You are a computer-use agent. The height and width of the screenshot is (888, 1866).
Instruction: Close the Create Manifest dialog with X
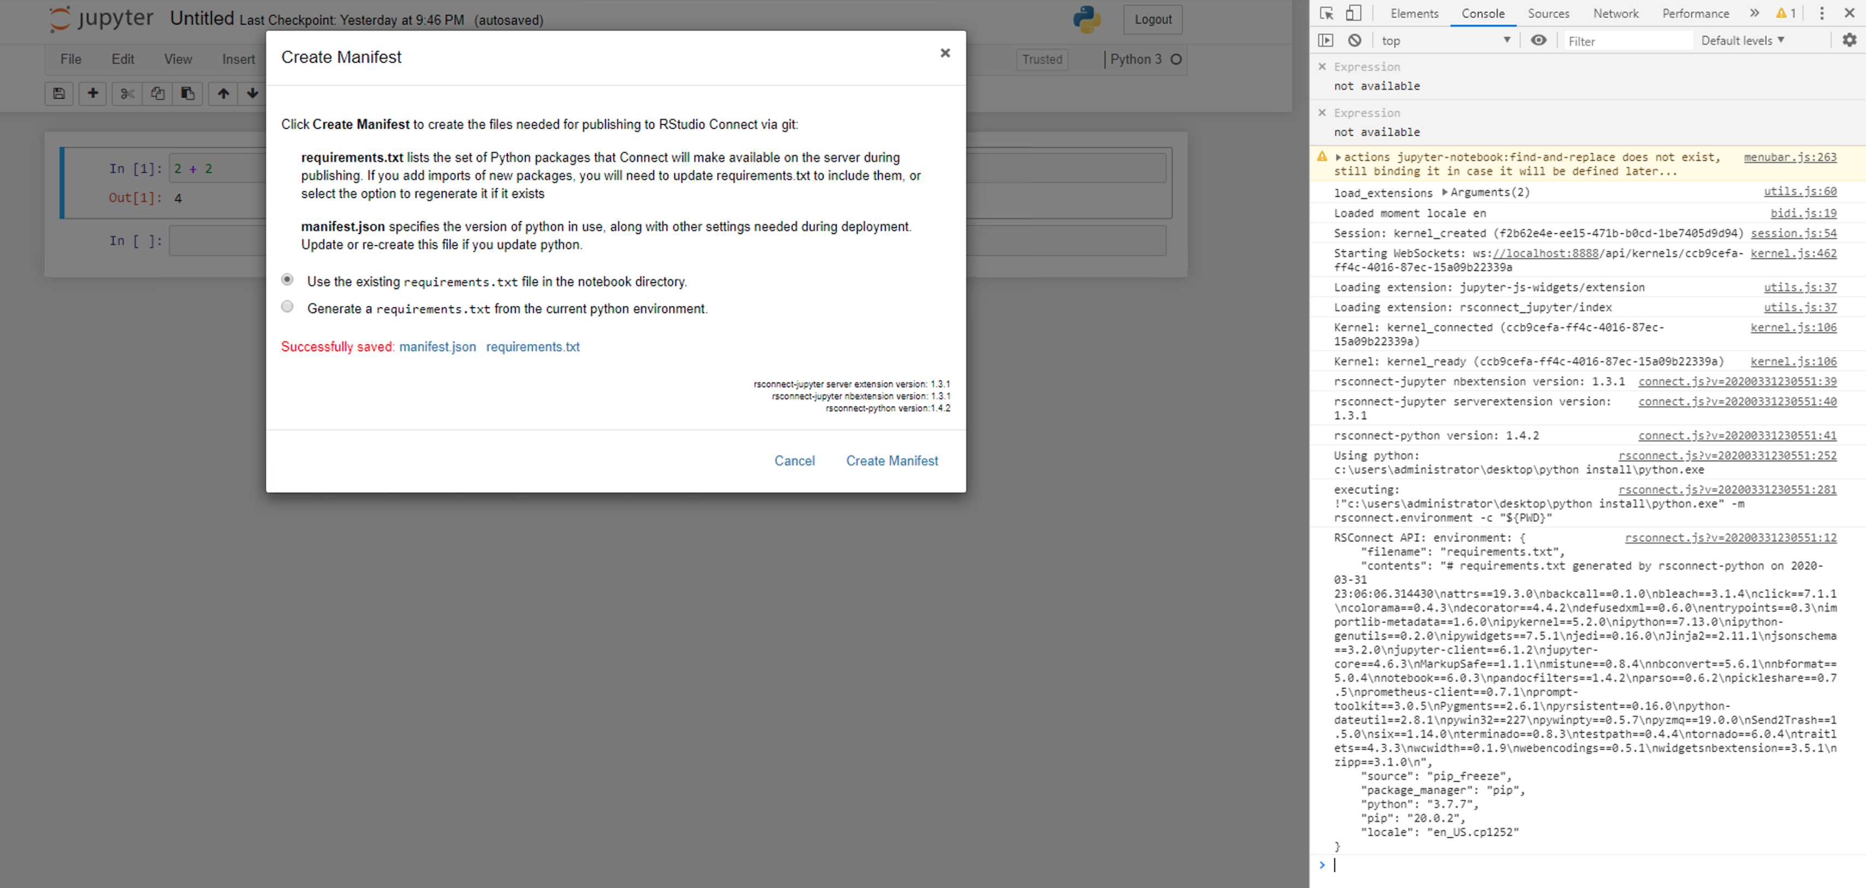[944, 53]
